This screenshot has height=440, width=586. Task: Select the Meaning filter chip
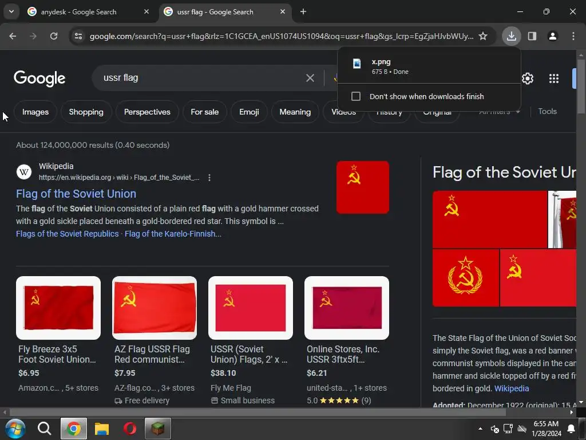coord(295,112)
